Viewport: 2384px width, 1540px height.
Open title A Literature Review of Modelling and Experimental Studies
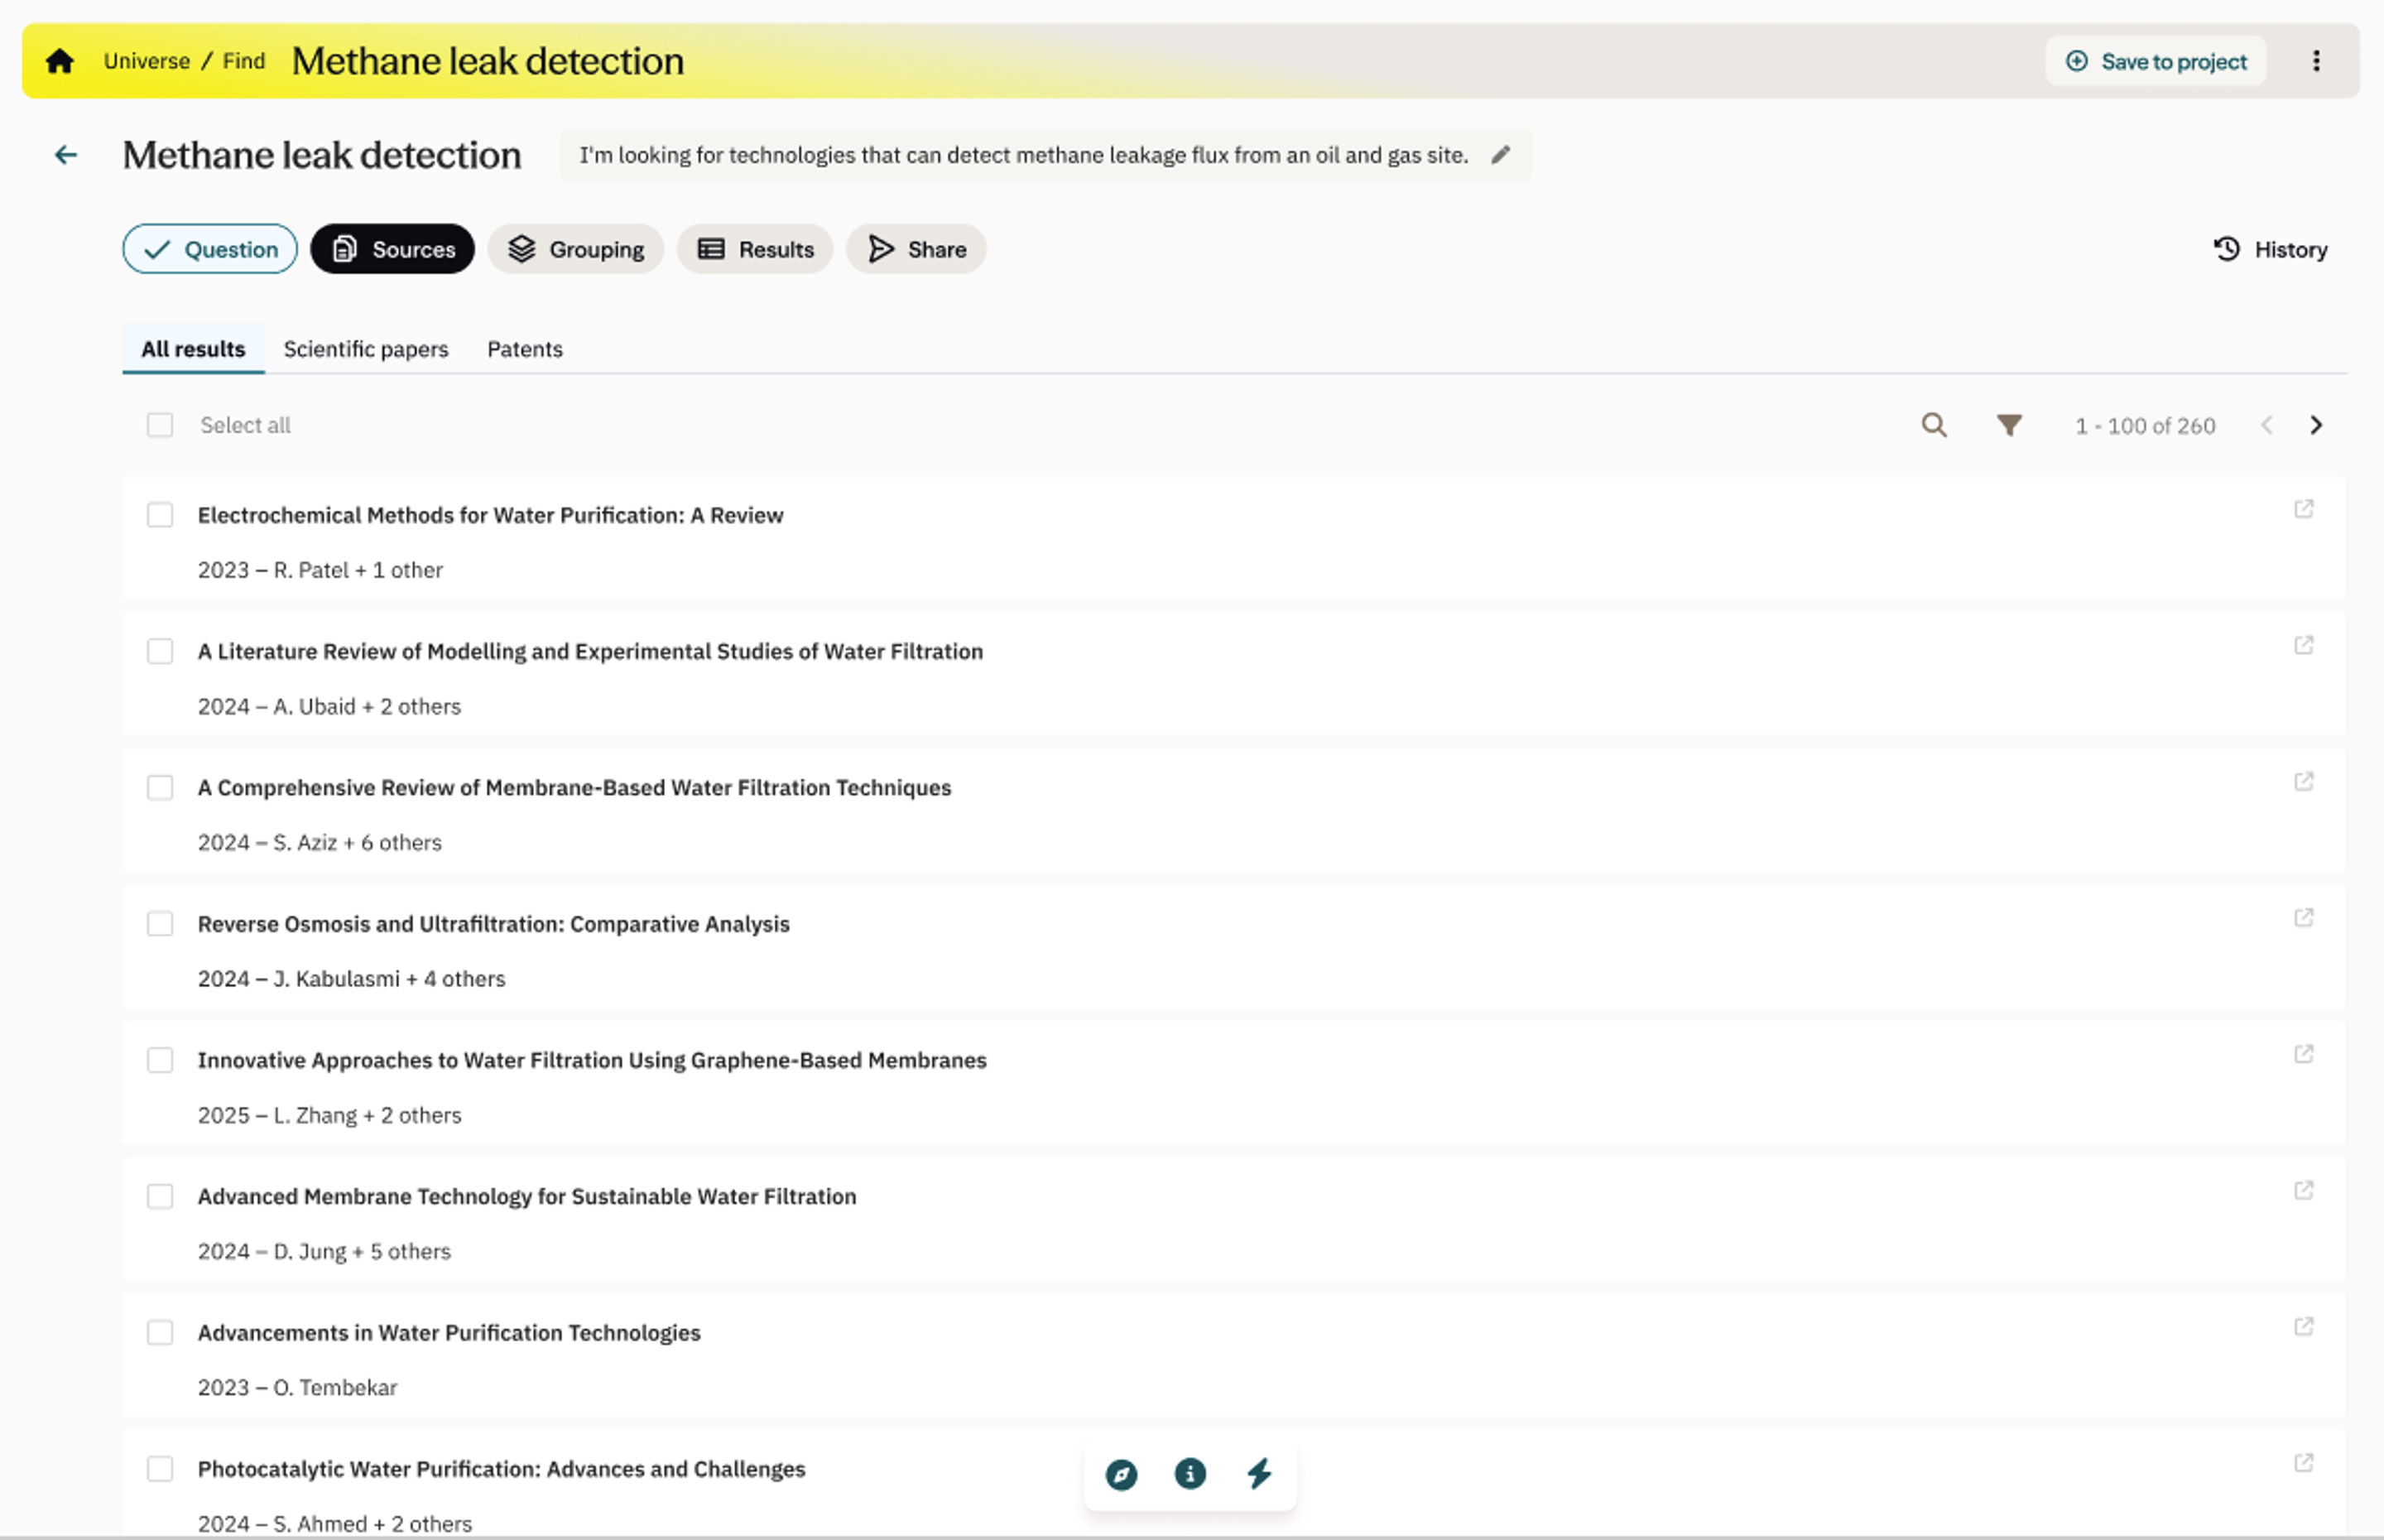(591, 651)
